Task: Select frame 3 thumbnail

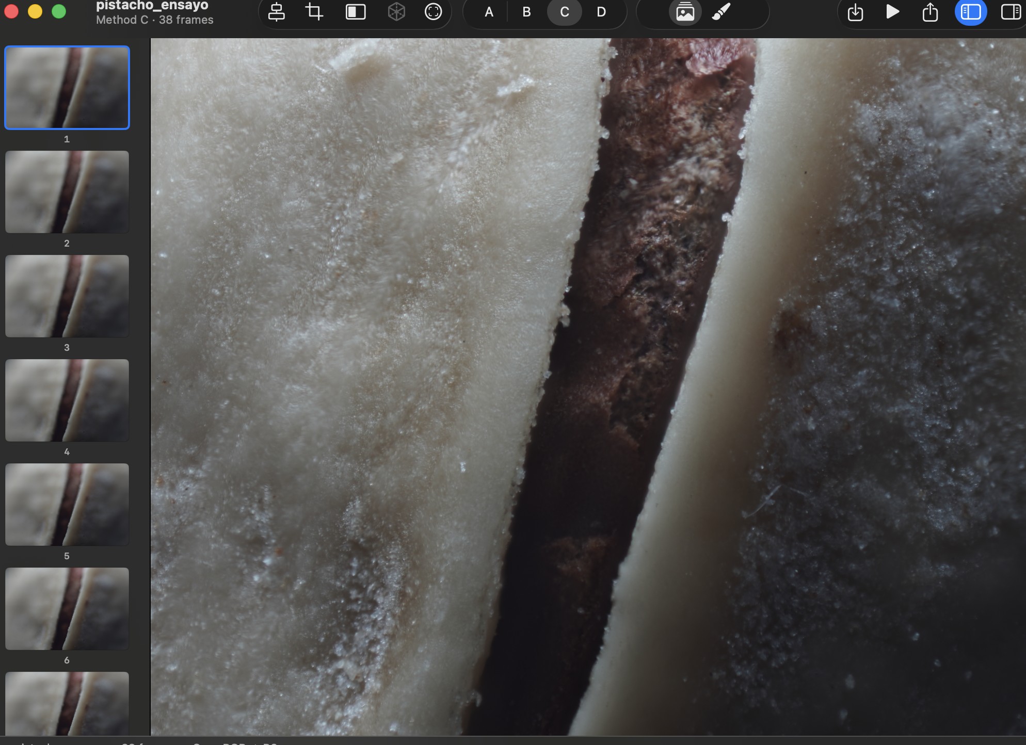Action: [67, 296]
